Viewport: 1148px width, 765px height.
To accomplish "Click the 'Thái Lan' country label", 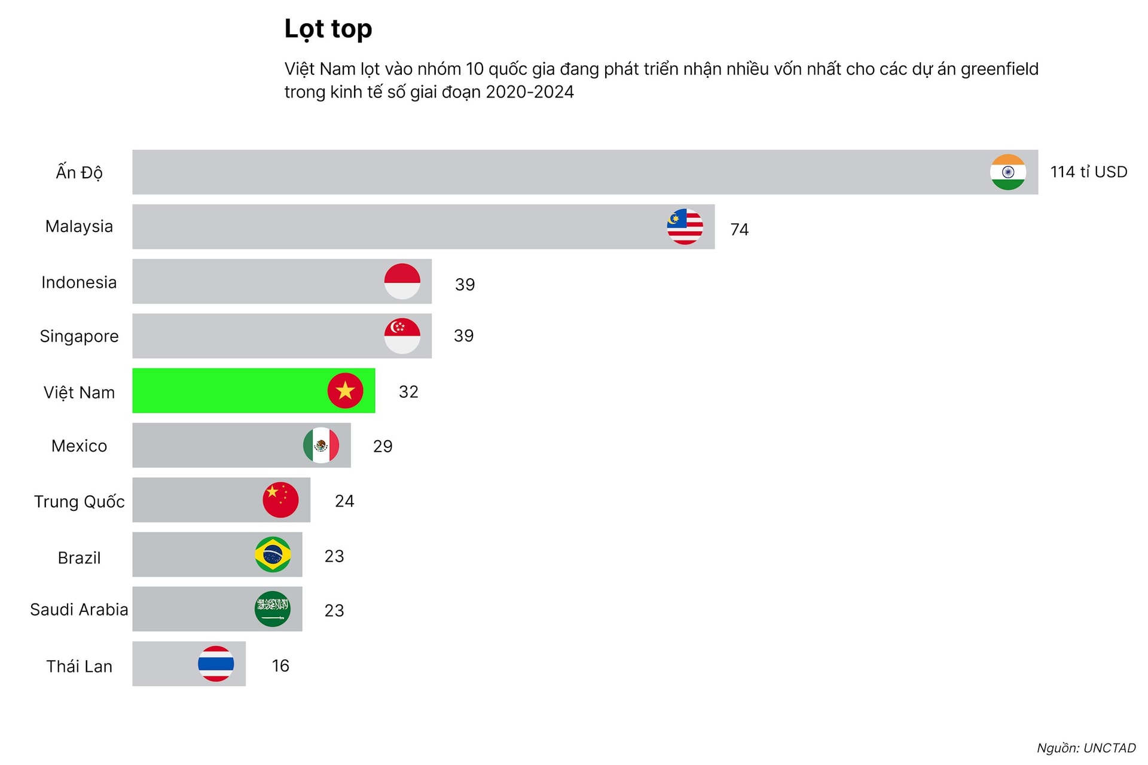I will tap(79, 666).
